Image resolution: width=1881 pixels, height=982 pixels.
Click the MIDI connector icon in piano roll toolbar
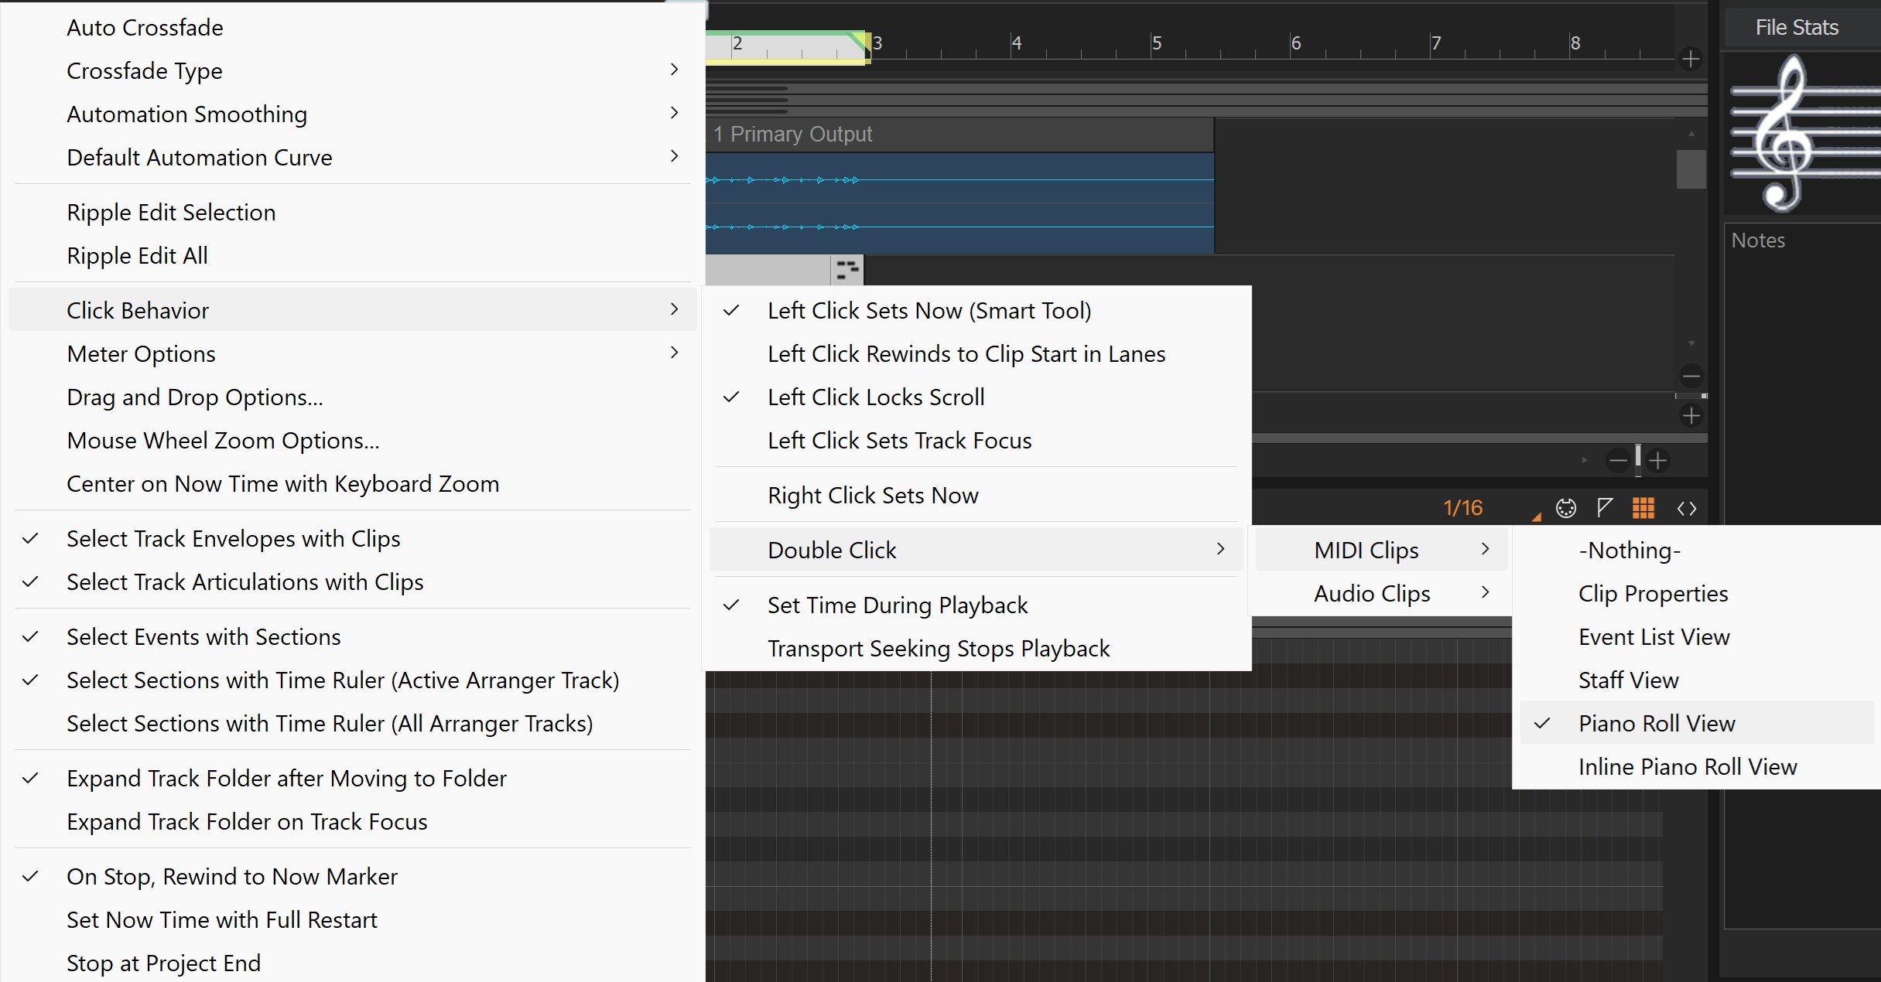pyautogui.click(x=1565, y=508)
